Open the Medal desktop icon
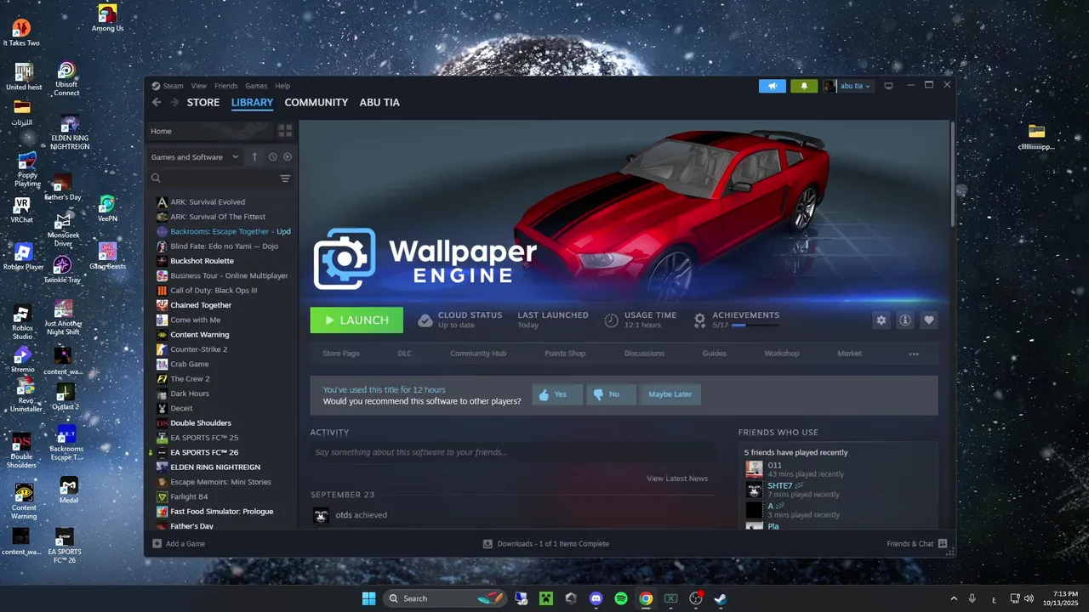This screenshot has width=1089, height=612. [x=69, y=490]
